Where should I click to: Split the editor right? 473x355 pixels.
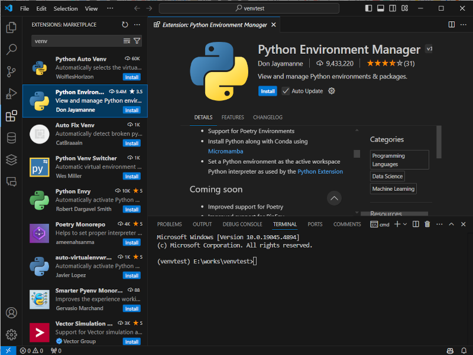point(451,25)
